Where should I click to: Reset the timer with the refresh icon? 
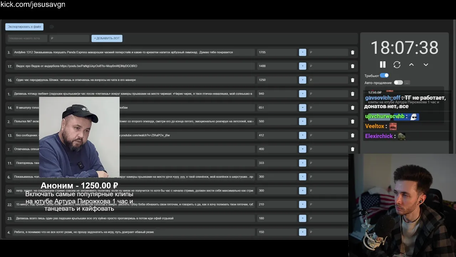coord(397,65)
